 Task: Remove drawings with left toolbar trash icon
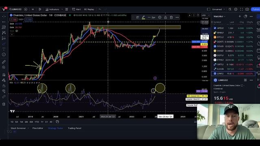[x=4, y=104]
